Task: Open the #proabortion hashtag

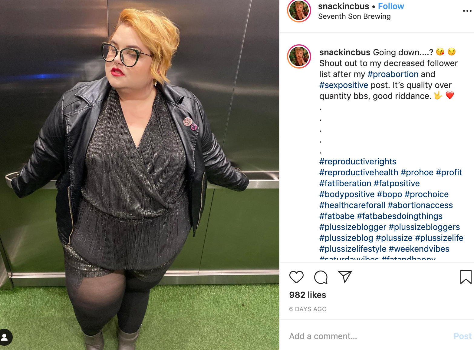Action: point(393,74)
